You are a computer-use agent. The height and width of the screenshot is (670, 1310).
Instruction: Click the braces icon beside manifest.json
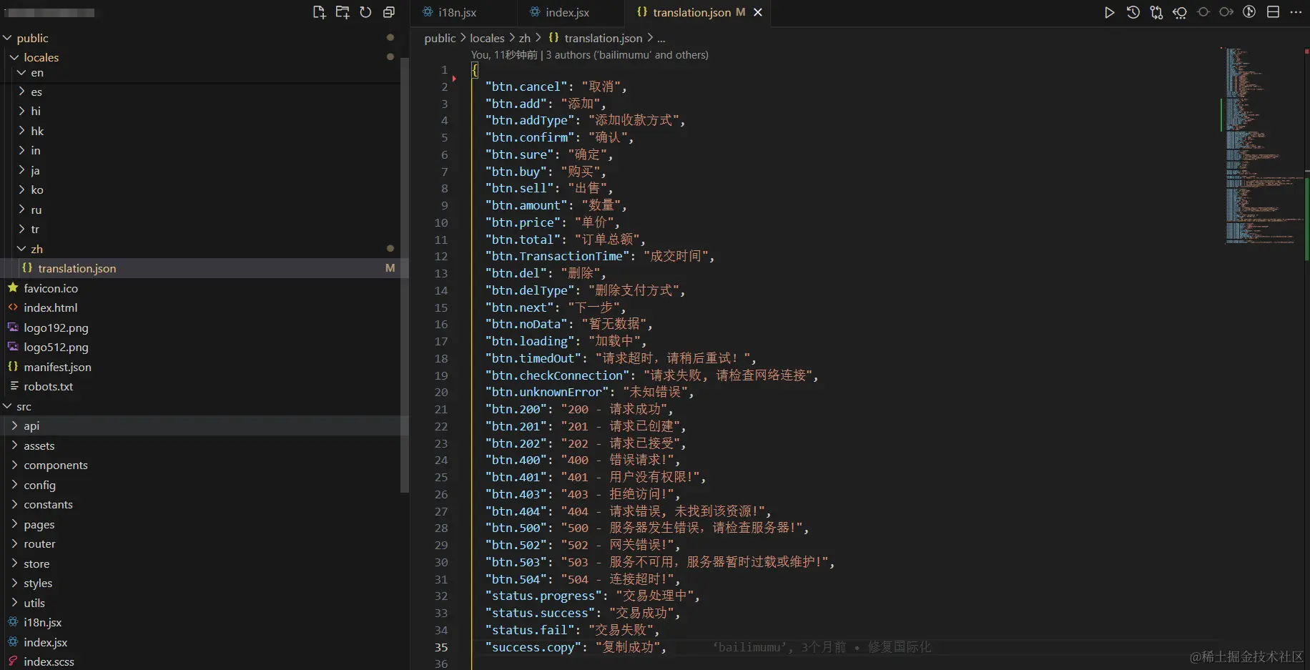(13, 366)
